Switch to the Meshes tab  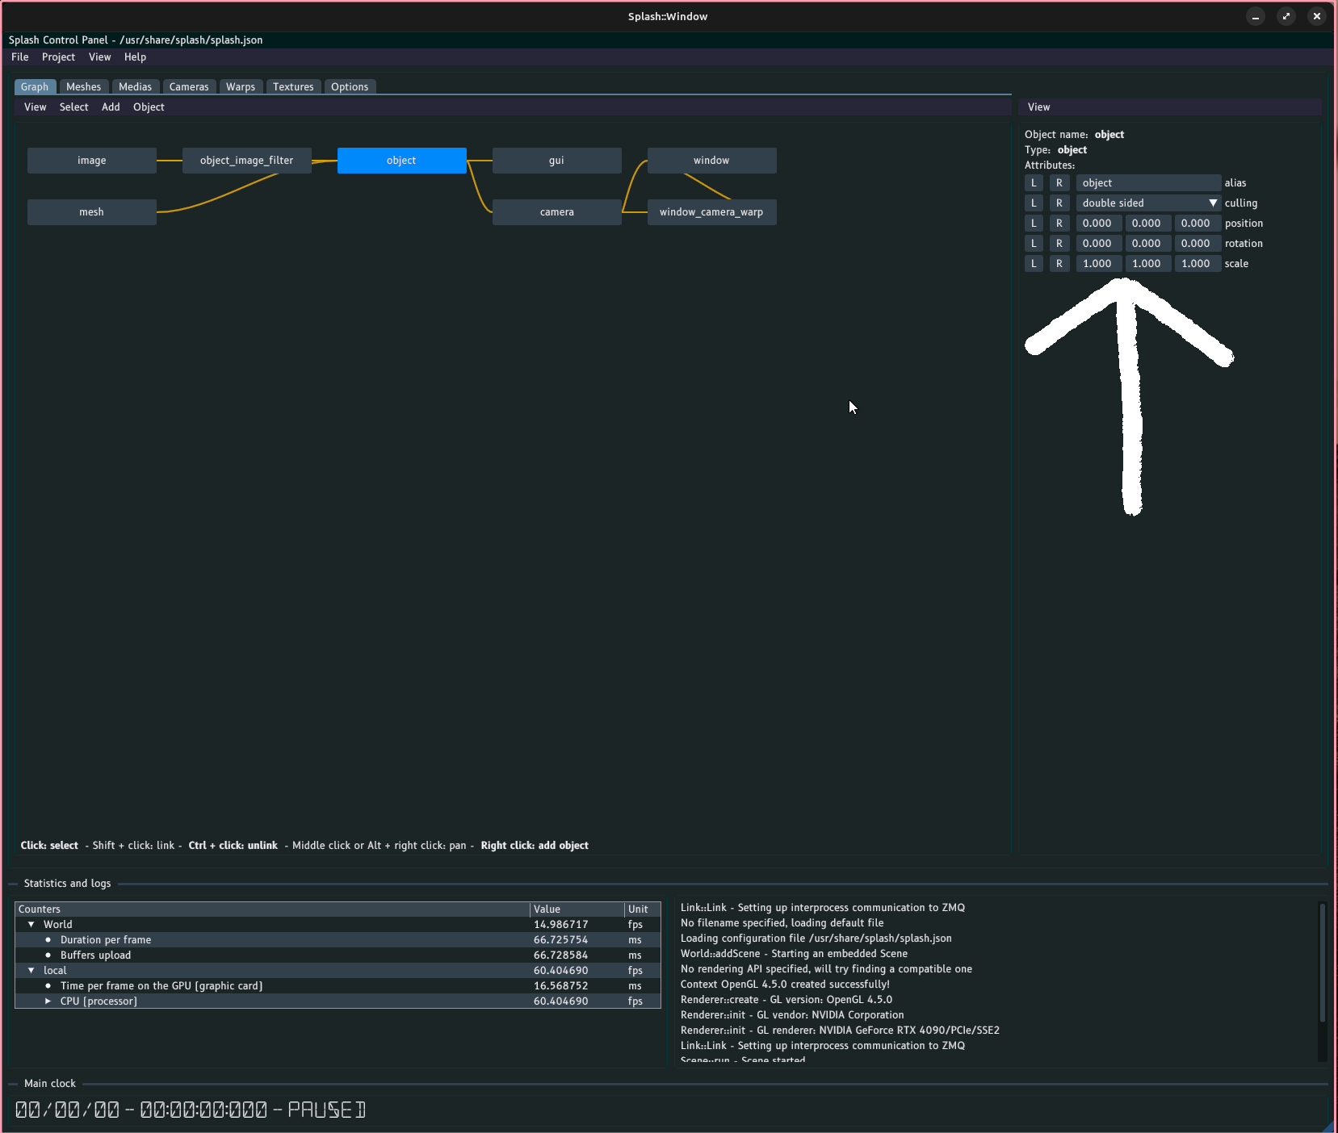tap(83, 87)
